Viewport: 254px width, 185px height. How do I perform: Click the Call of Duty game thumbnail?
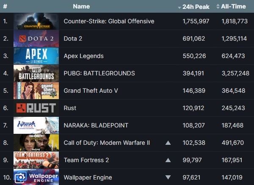click(36, 143)
